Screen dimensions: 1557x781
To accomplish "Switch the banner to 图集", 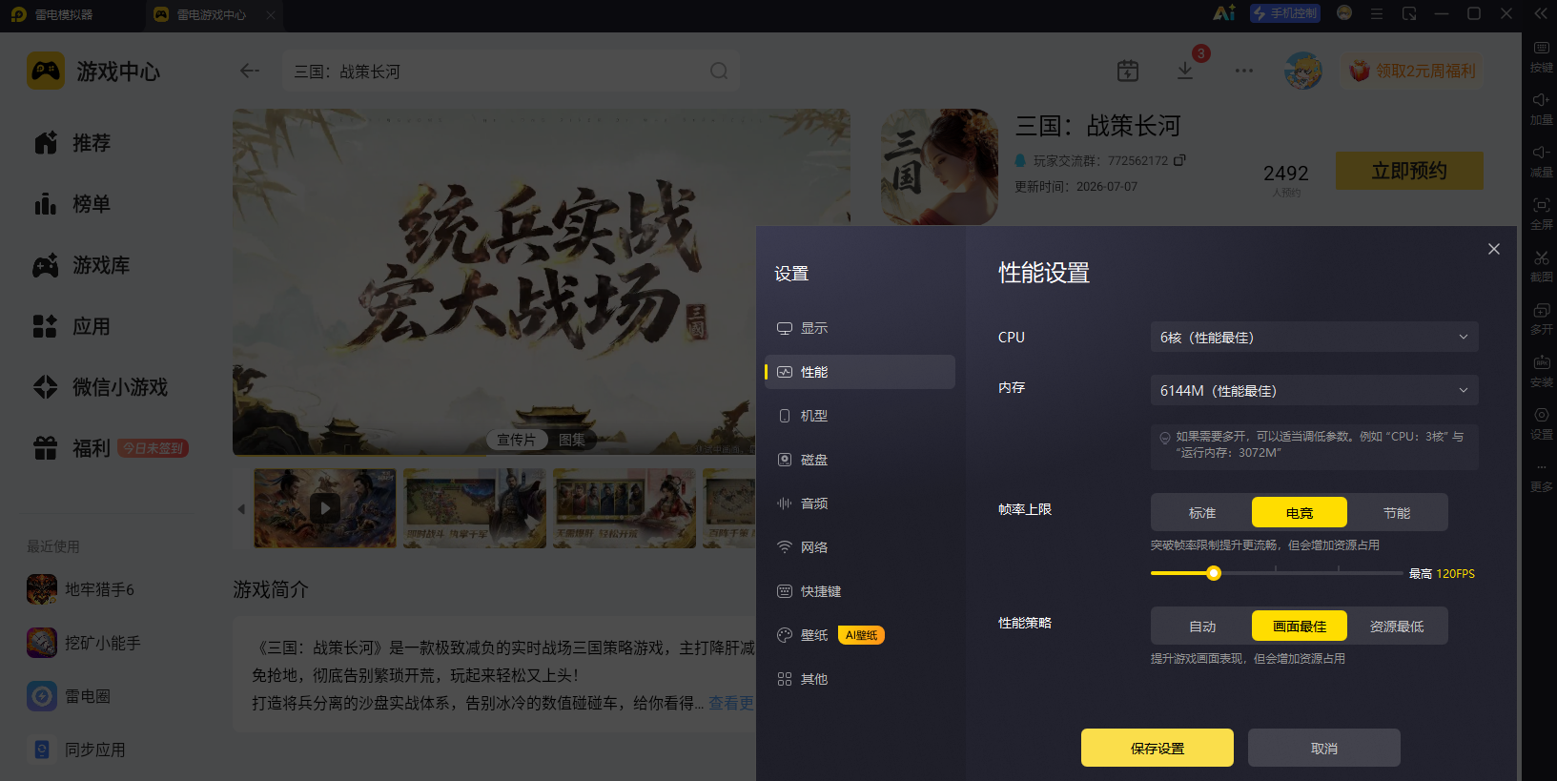I will pos(572,440).
